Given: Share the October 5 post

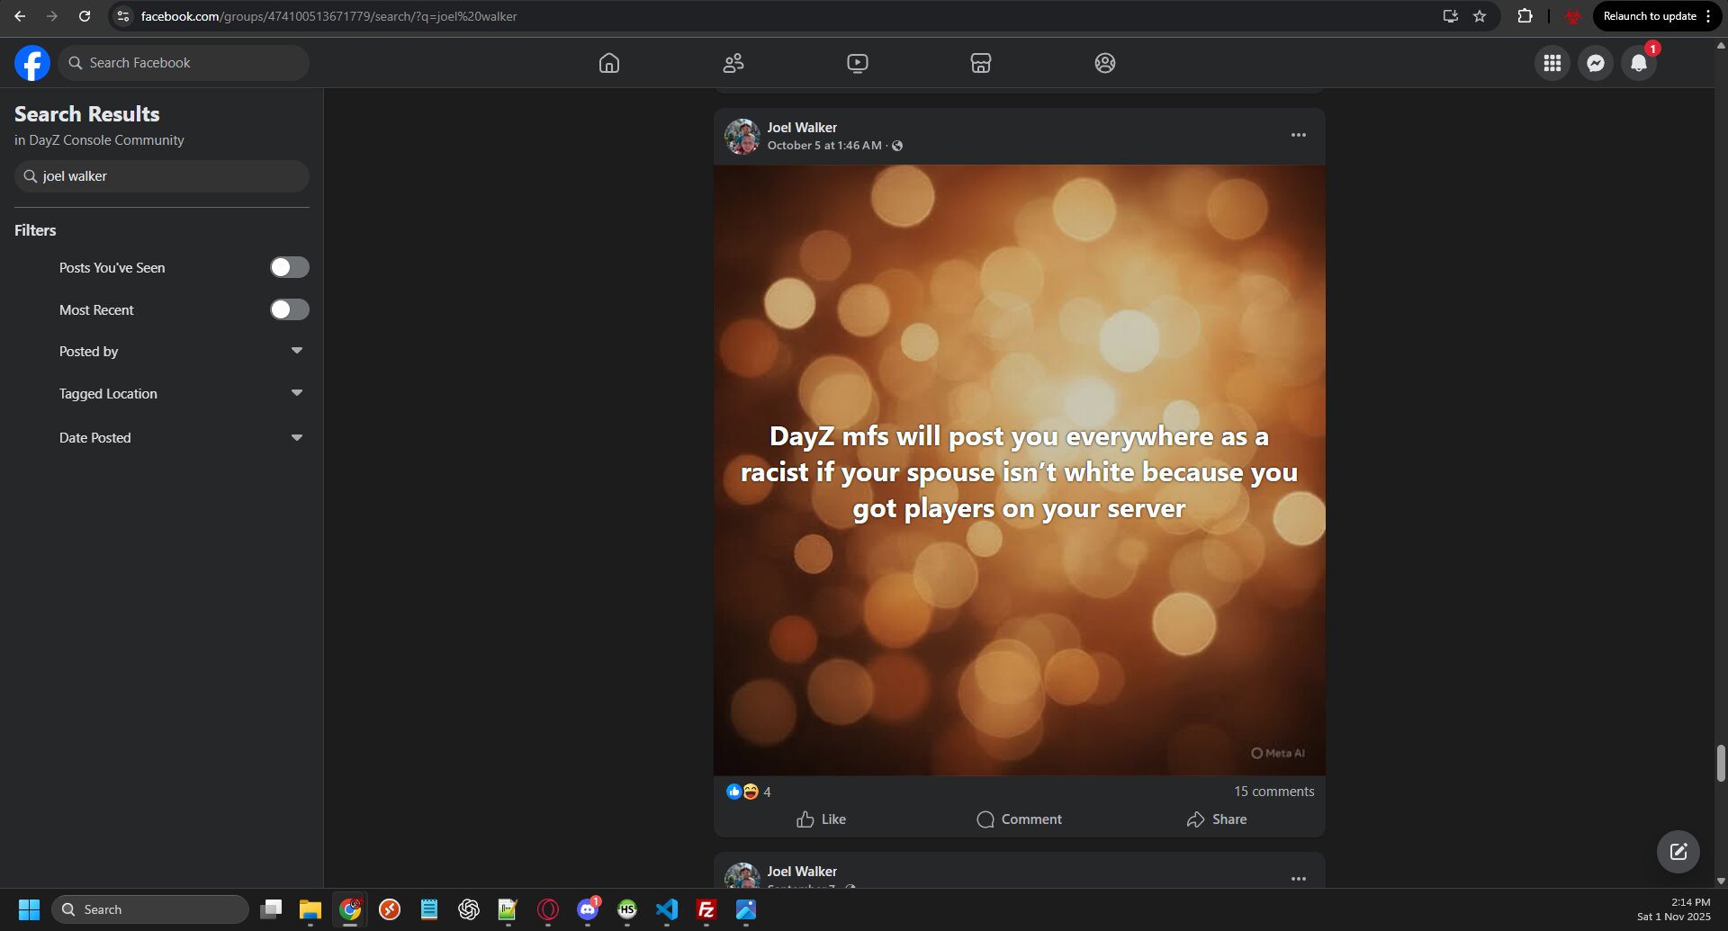Looking at the screenshot, I should (1217, 819).
